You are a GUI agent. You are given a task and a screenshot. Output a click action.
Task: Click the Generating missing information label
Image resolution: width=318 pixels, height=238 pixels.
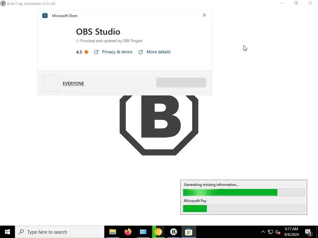[x=211, y=185]
